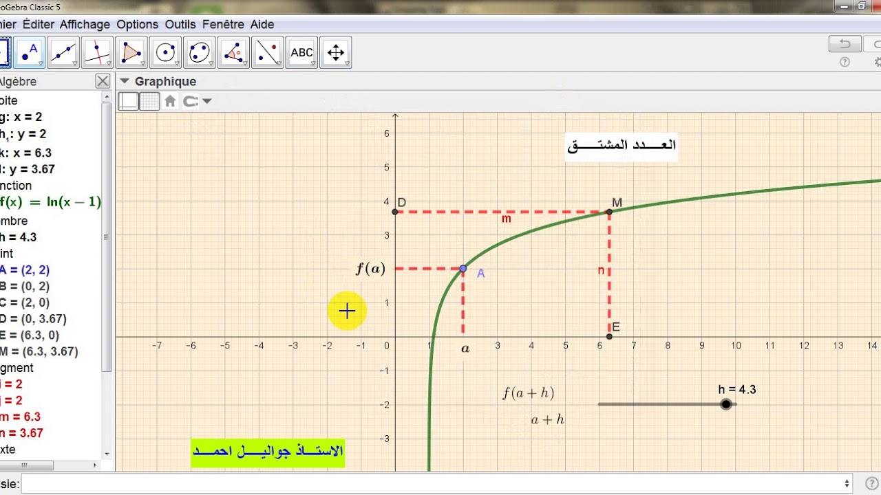Toggle axes display in Graphique style bar
Screen dimensions: 881x495
pyautogui.click(x=129, y=101)
